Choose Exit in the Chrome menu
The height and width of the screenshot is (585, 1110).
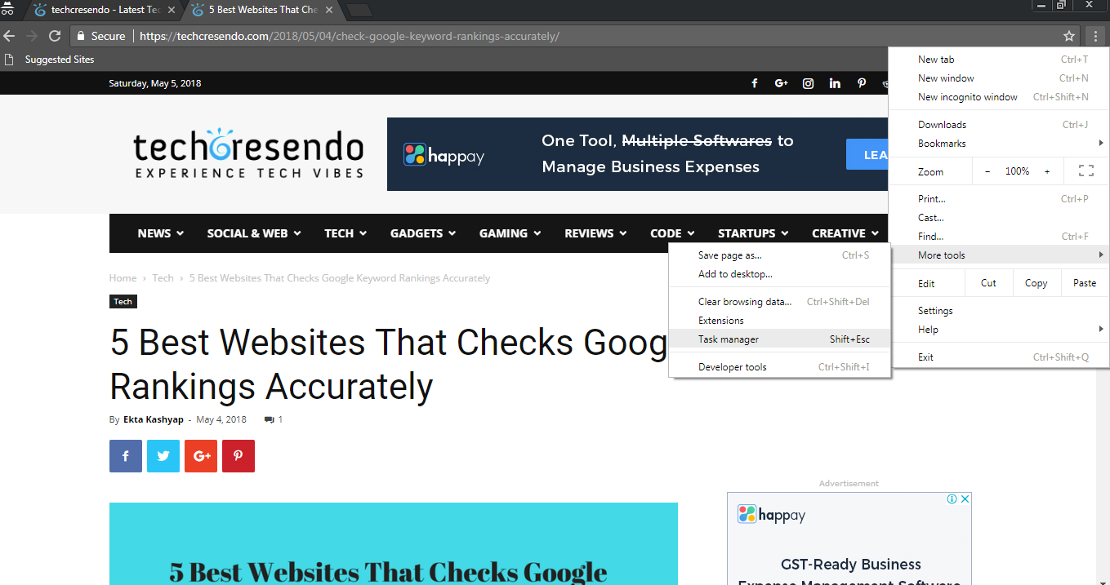[x=999, y=357]
